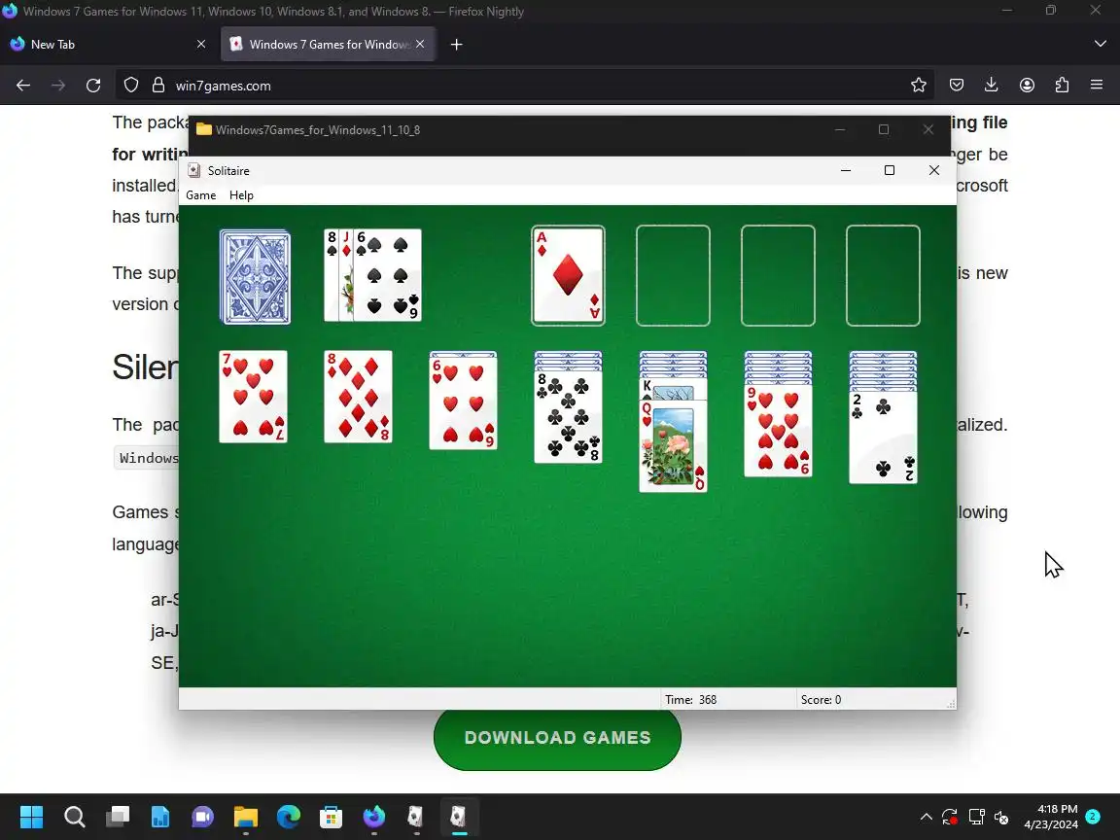Select the 9 of hearts tableau card
The image size is (1120, 840).
778,431
